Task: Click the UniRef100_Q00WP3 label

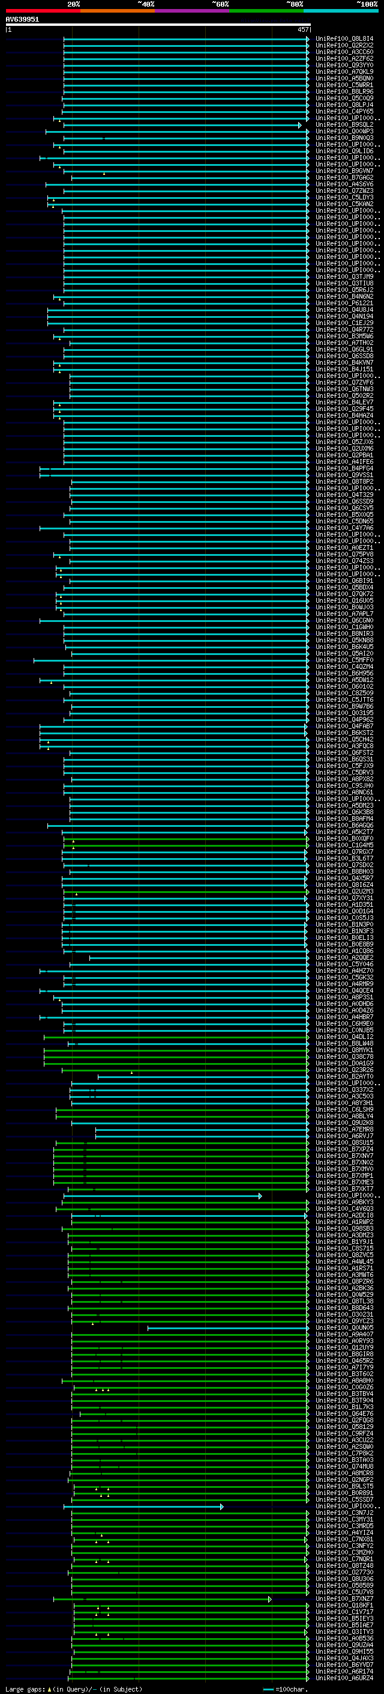Action: click(344, 131)
